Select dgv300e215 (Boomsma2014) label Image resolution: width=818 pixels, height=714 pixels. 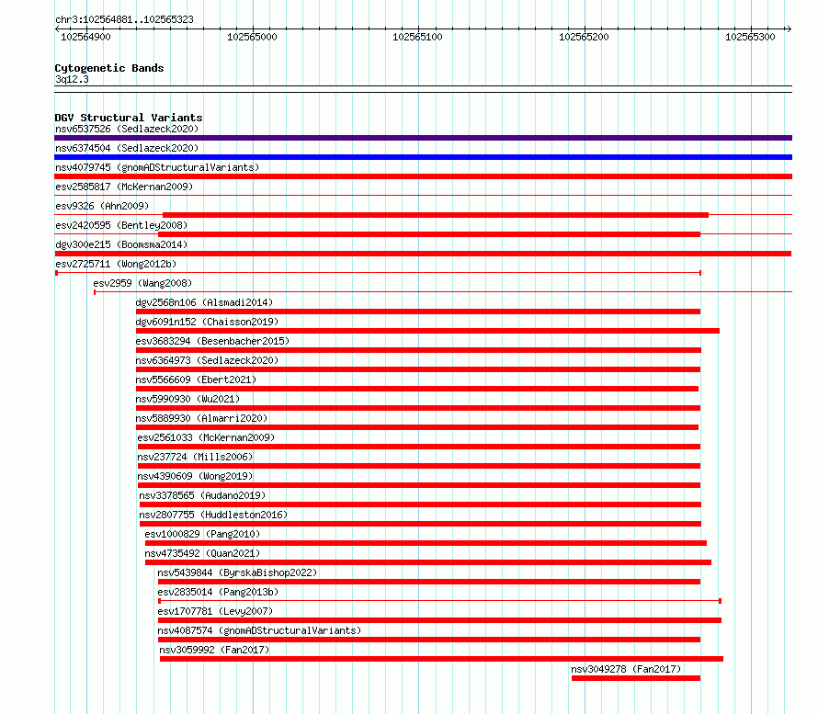(x=121, y=244)
